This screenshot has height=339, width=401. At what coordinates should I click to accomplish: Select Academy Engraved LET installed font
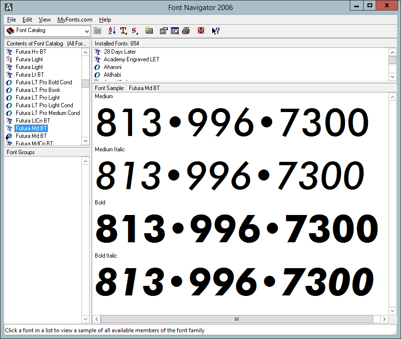point(131,59)
